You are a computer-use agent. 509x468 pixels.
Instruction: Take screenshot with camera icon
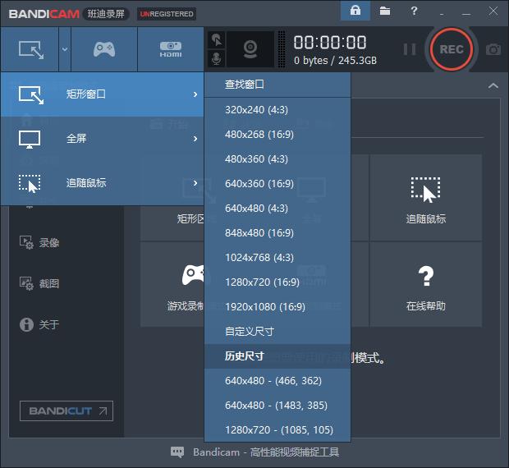(x=493, y=49)
